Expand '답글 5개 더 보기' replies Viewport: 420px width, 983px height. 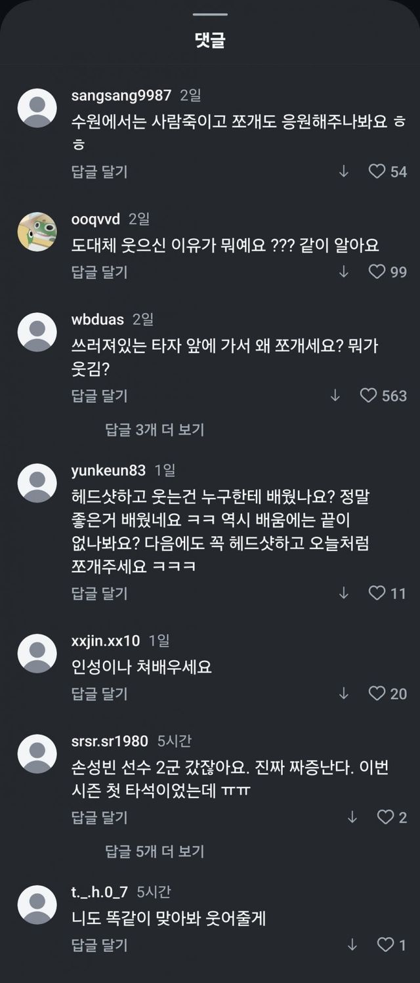[x=155, y=852]
